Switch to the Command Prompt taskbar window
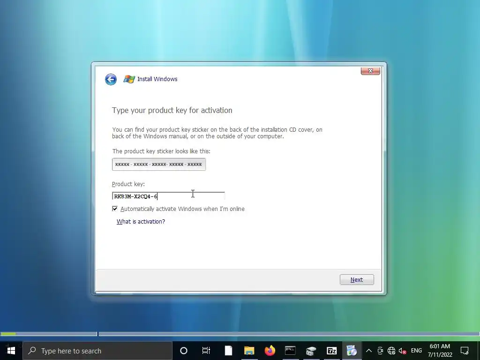 290,351
